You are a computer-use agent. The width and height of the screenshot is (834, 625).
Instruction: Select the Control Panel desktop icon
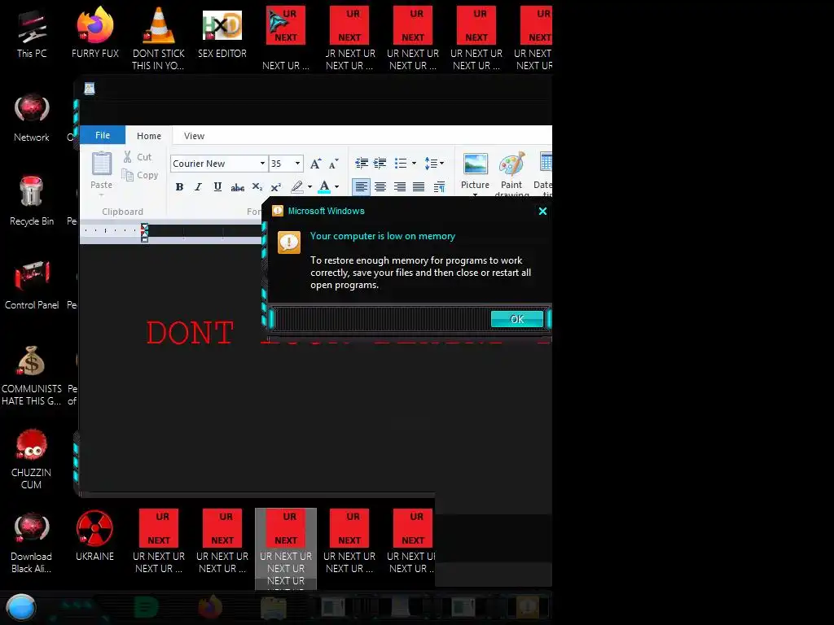click(x=32, y=285)
